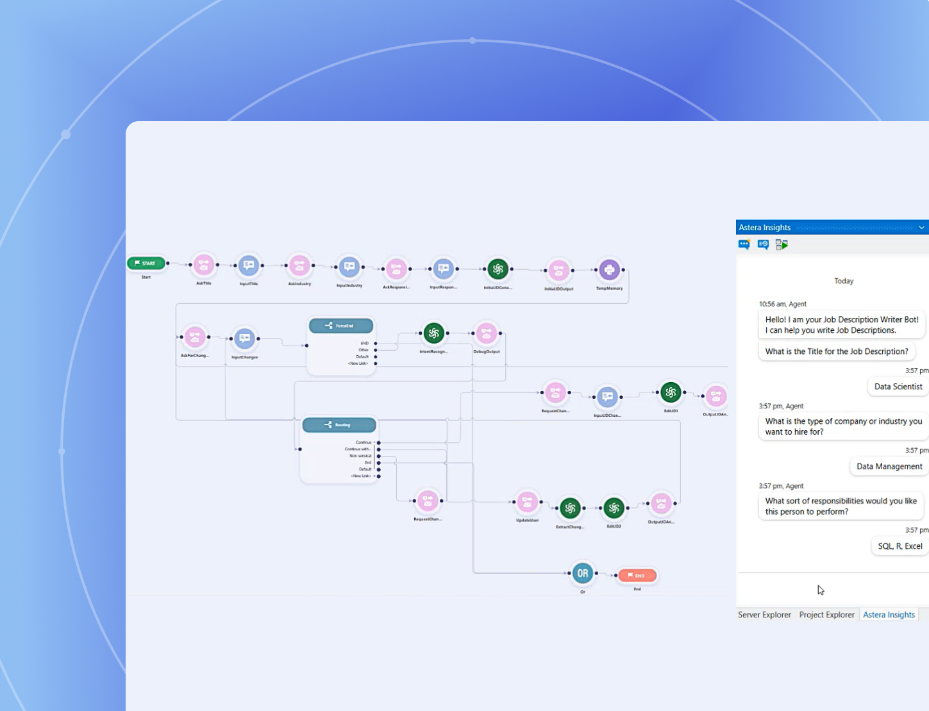Click the OR node
929x711 pixels.
coord(582,574)
